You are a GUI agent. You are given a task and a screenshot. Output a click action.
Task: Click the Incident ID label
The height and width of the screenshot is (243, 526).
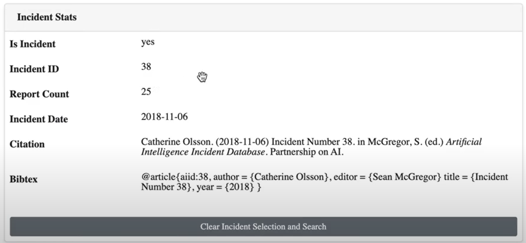34,69
